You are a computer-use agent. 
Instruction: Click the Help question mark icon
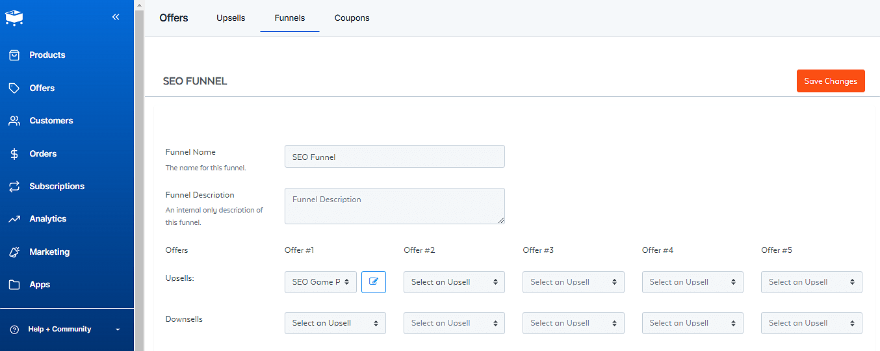pyautogui.click(x=14, y=330)
